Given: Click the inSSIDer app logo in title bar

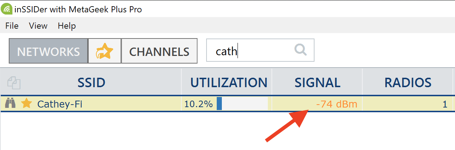Looking at the screenshot, I should (7, 9).
